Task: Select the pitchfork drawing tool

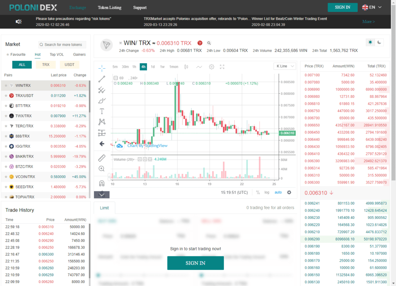Action: [102, 90]
